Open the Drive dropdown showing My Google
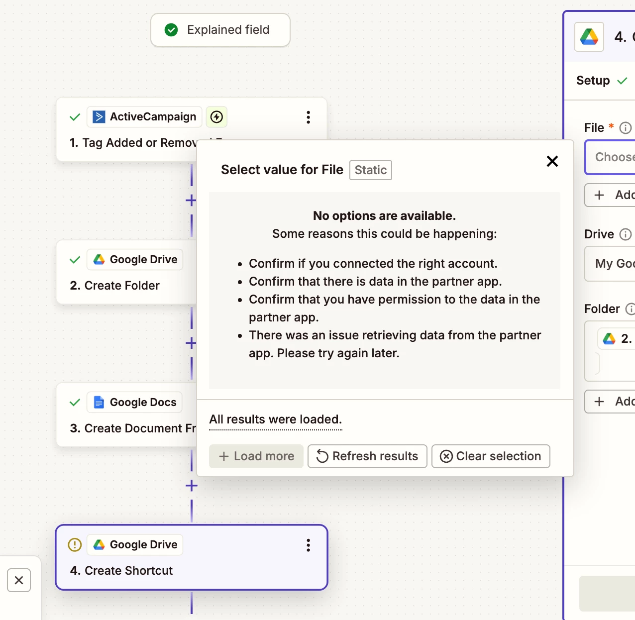635x620 pixels. coord(610,264)
